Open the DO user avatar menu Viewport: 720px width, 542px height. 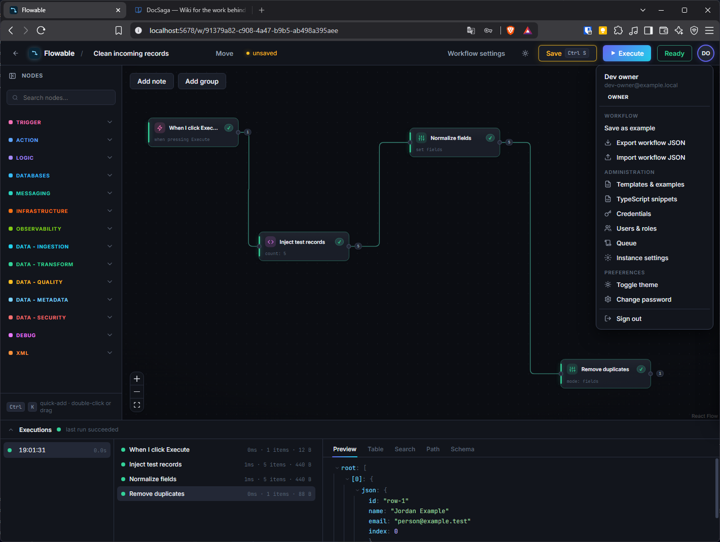[706, 53]
